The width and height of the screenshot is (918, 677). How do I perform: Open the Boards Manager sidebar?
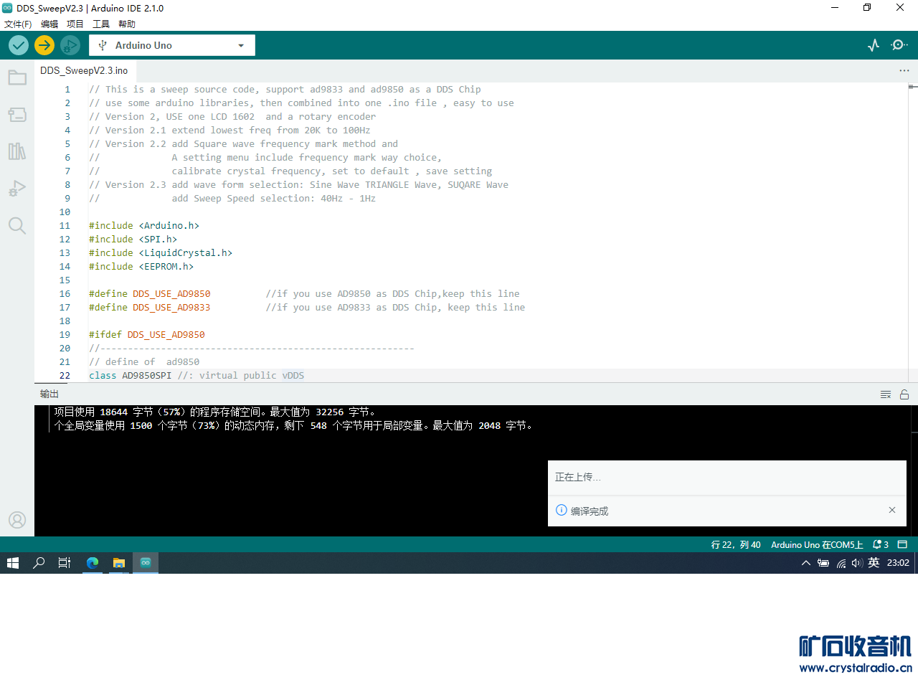(17, 115)
